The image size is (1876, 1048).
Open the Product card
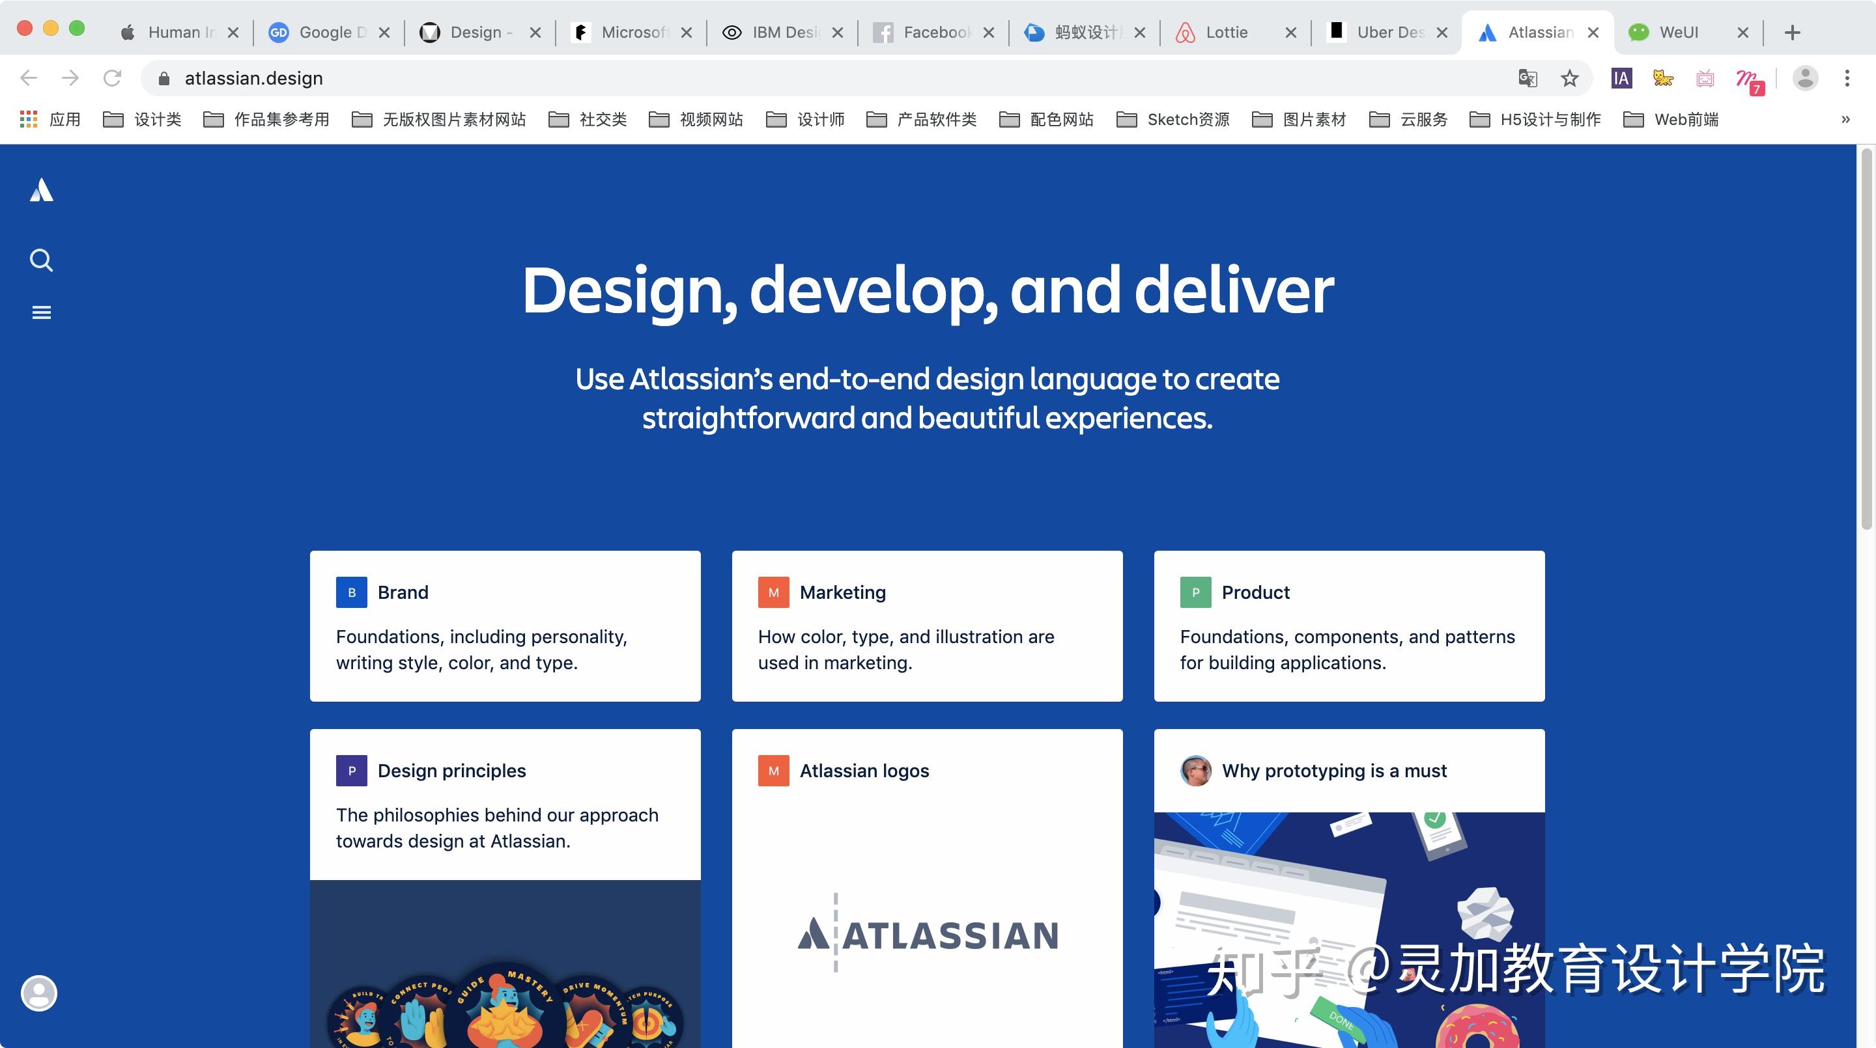1349,626
